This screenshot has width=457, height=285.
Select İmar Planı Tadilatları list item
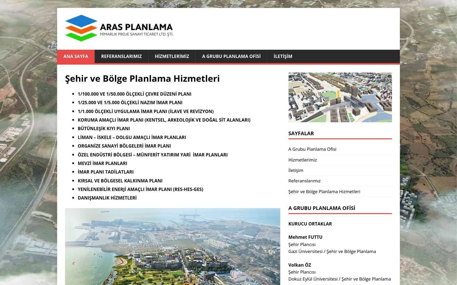(106, 172)
